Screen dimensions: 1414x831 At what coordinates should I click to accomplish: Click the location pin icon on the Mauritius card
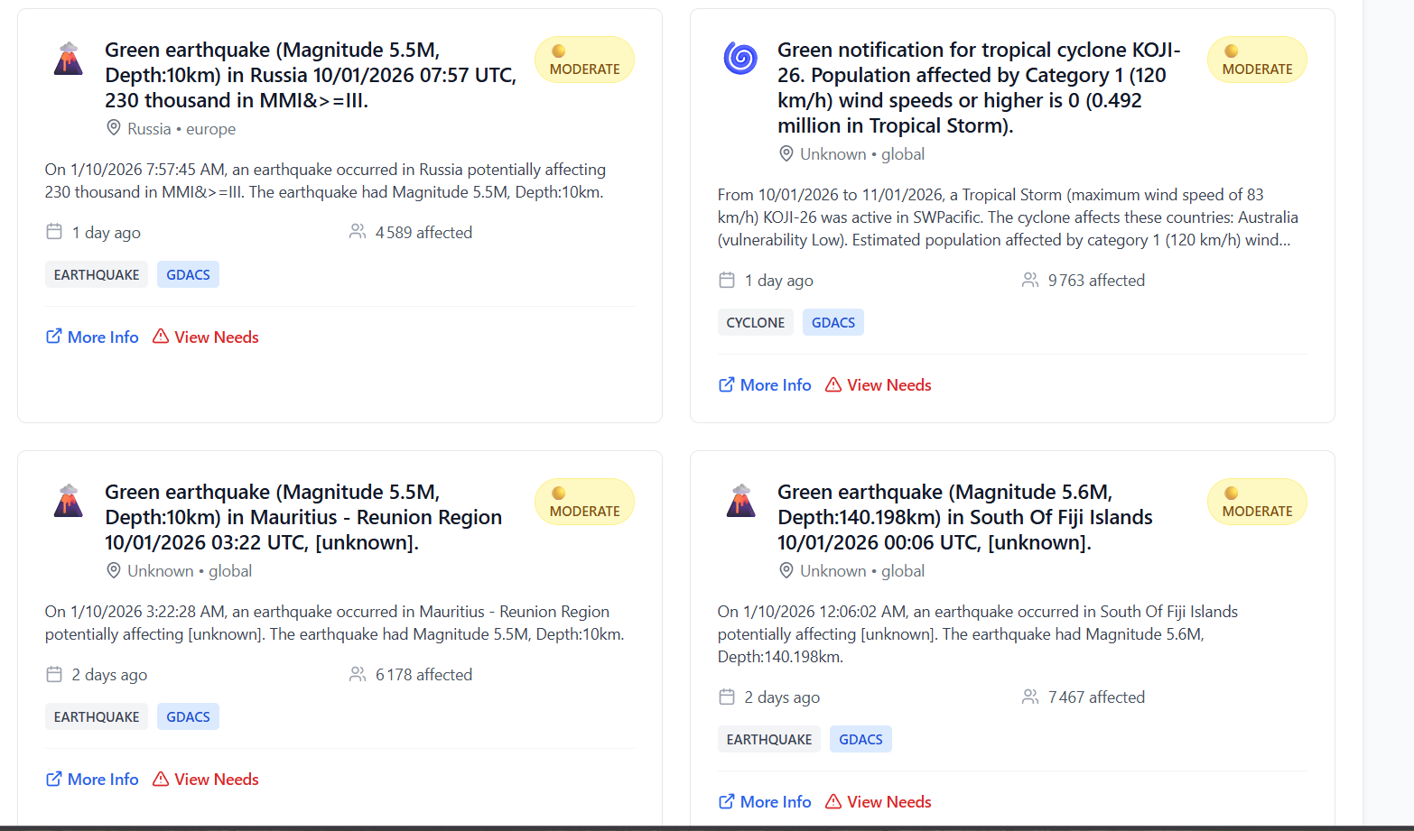(x=113, y=570)
